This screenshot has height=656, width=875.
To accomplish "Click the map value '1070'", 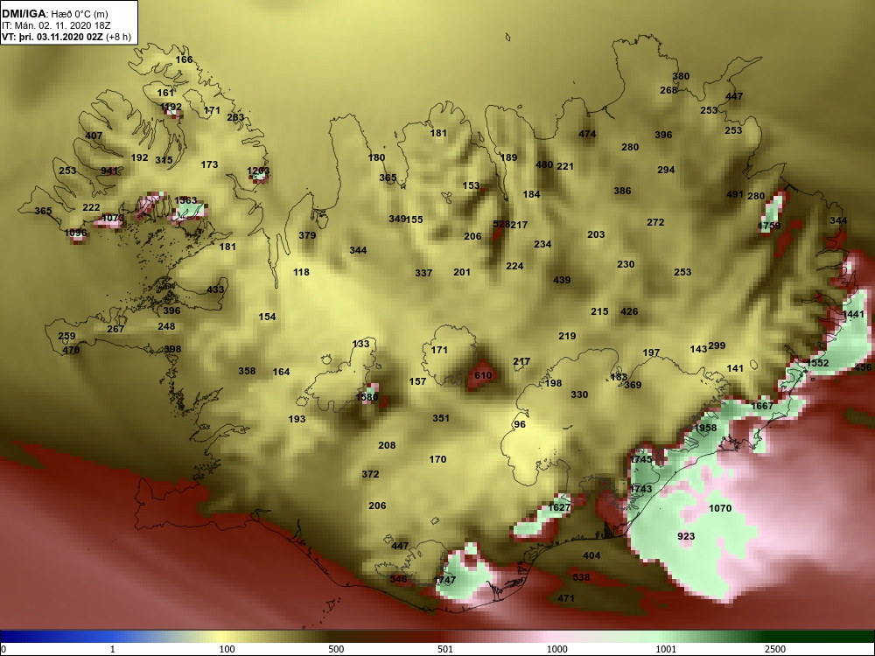I will tap(720, 508).
